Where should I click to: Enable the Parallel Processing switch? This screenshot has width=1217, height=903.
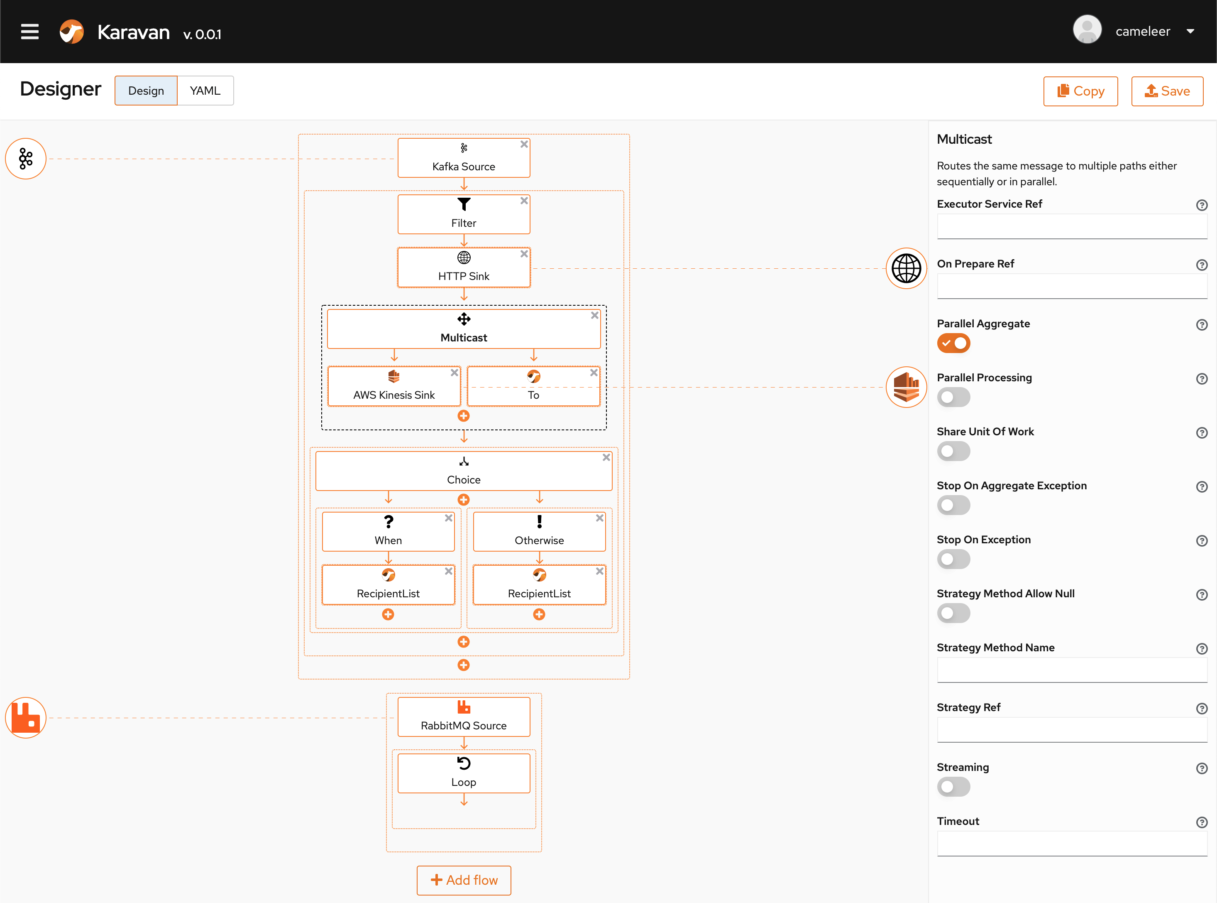[x=953, y=398]
